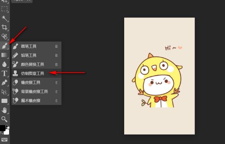Image resolution: width=225 pixels, height=144 pixels.
Task: Choose 颜色替换工具 from the flyout menu
Action: point(37,64)
